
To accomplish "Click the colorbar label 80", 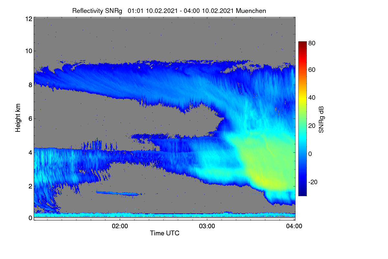I will click(312, 43).
